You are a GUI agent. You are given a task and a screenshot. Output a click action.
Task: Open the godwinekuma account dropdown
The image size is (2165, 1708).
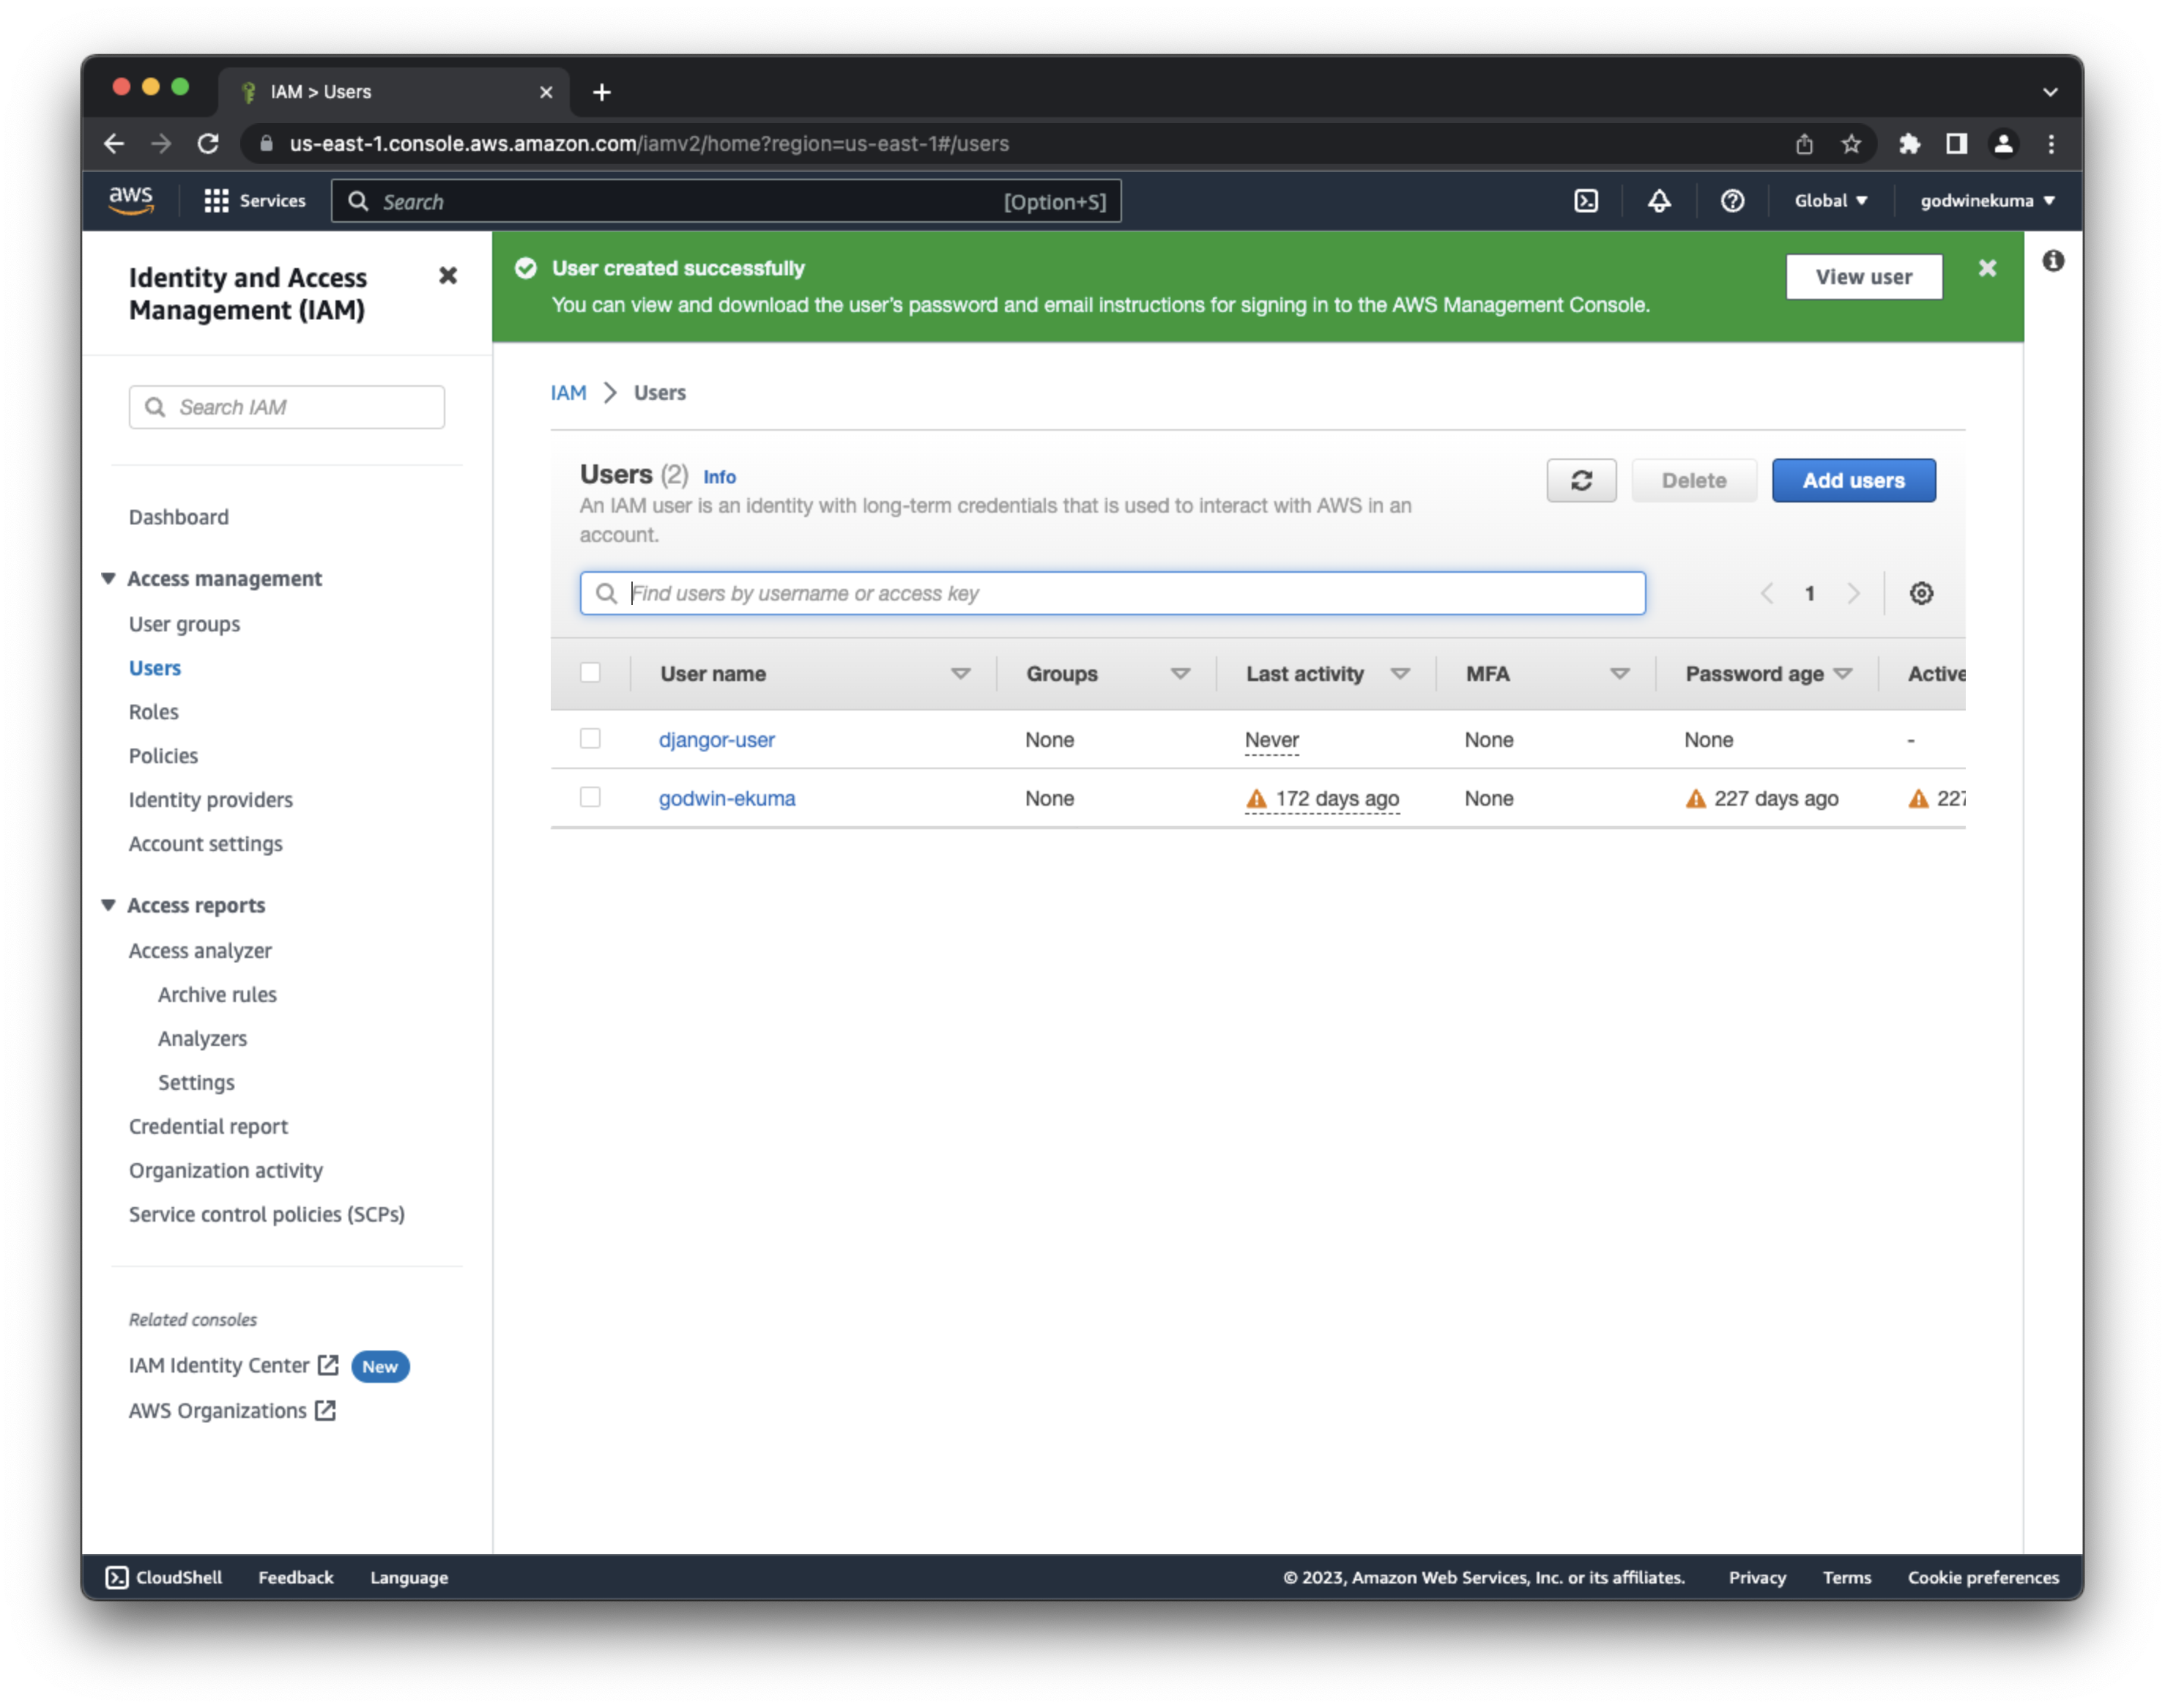1986,201
